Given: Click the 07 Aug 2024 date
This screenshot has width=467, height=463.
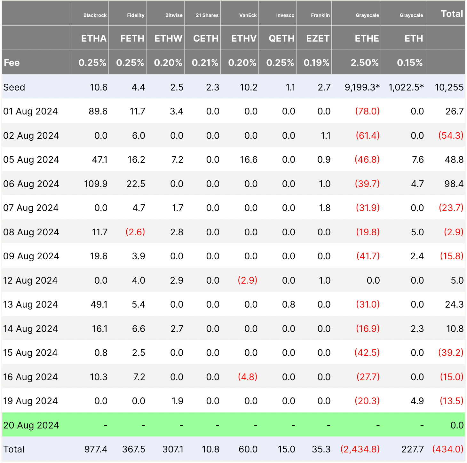Looking at the screenshot, I should tap(31, 208).
